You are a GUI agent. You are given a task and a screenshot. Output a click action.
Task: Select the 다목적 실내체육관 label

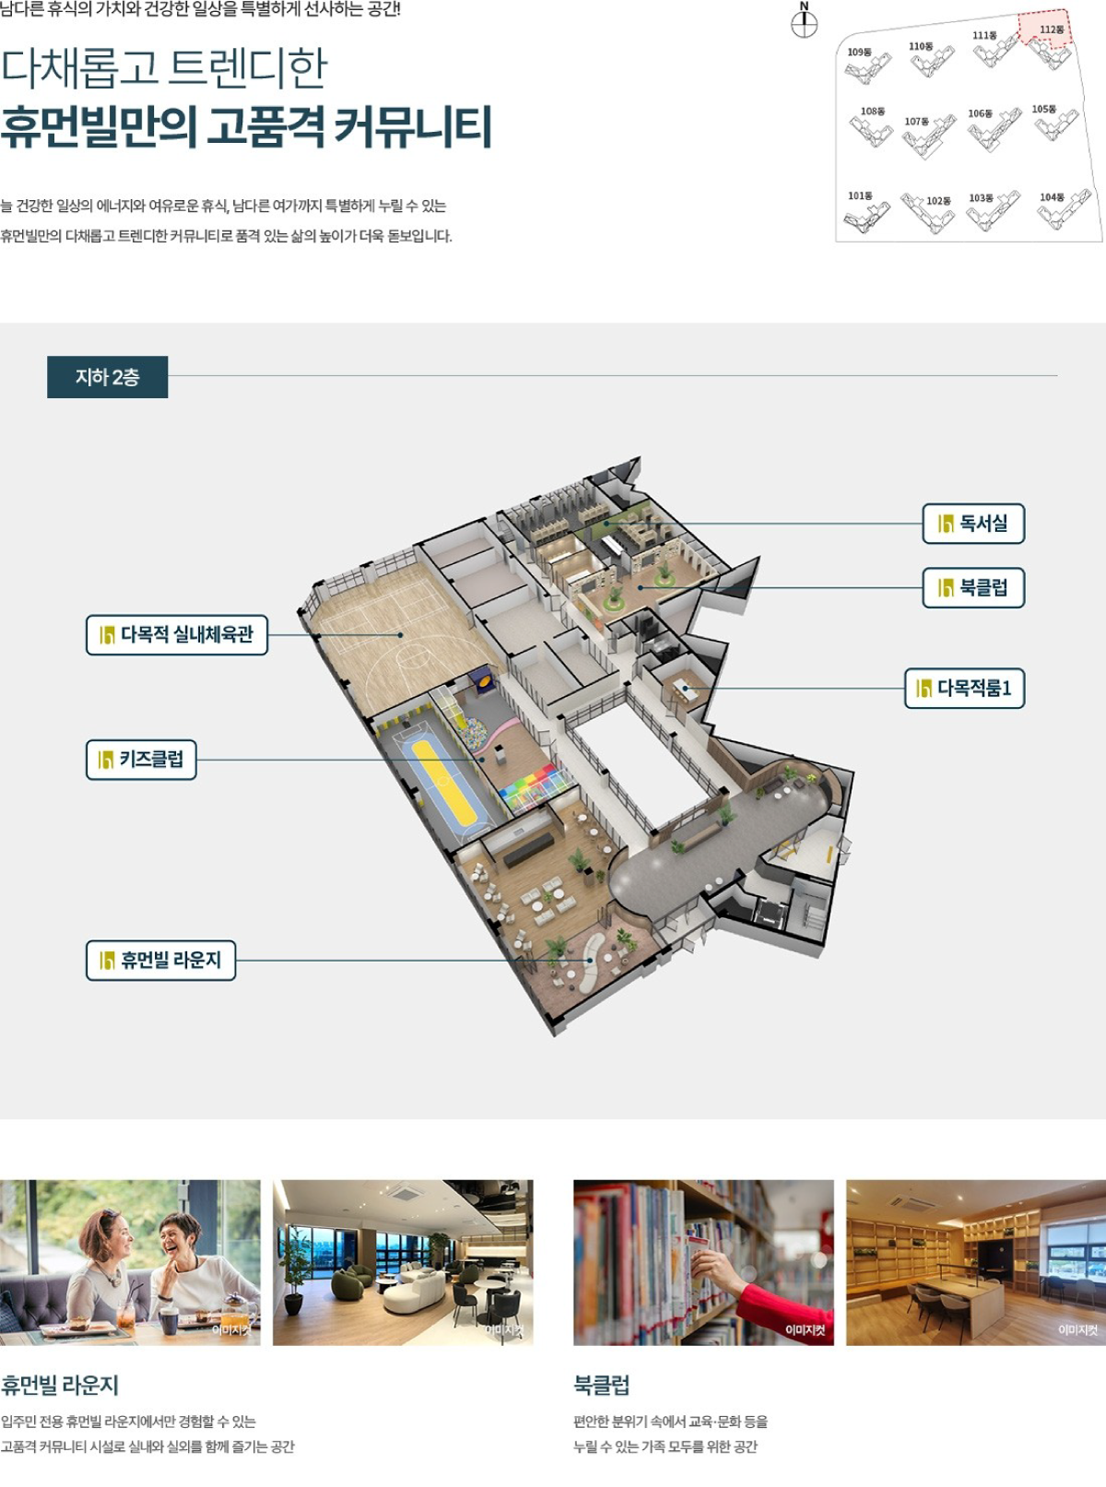(177, 635)
